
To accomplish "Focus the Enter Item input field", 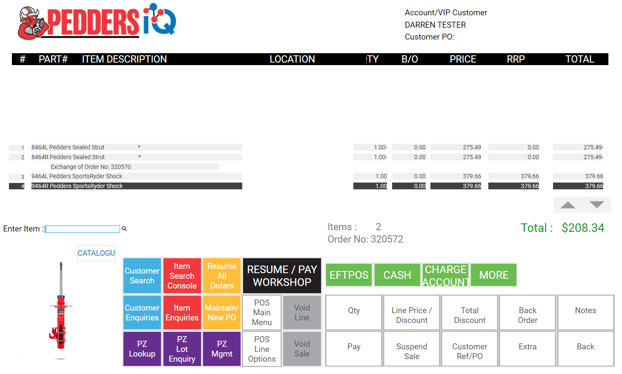I will [x=83, y=229].
